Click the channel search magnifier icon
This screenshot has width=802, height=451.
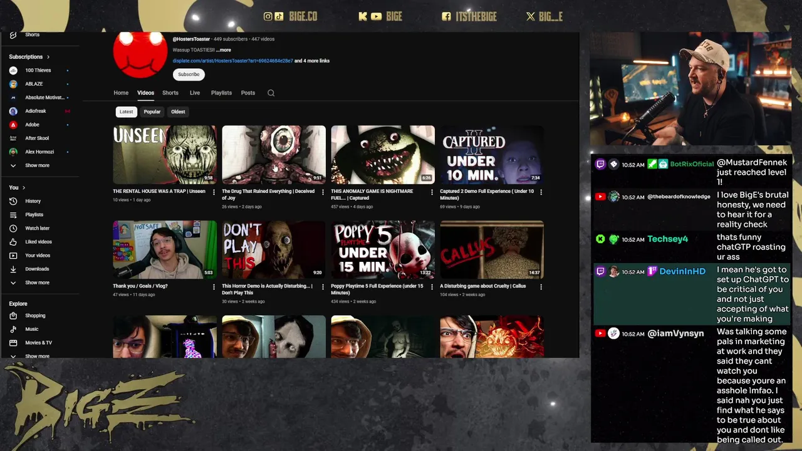271,93
